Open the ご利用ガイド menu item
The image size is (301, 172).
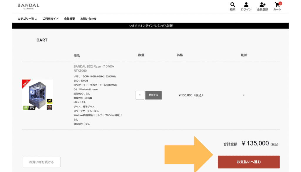click(x=51, y=18)
